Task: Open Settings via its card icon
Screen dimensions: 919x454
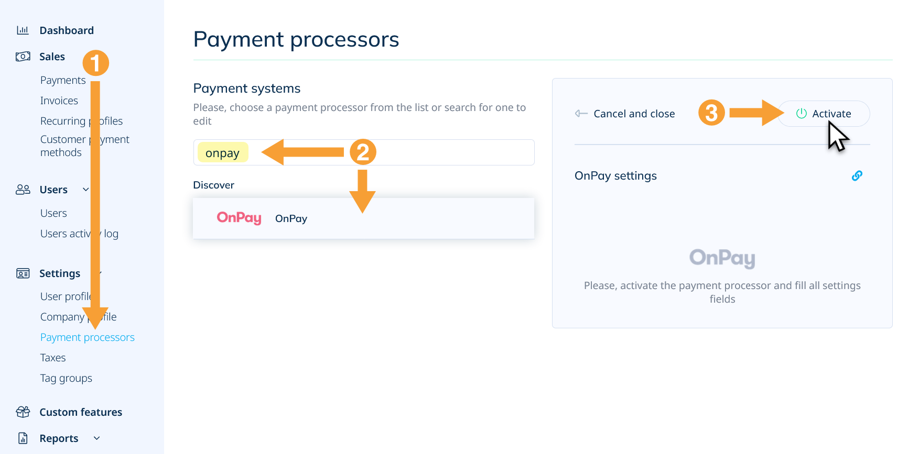Action: (x=23, y=273)
